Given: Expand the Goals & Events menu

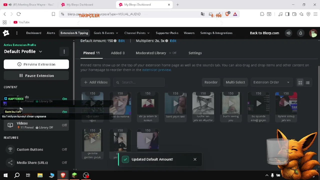Looking at the screenshot, I should tap(106, 33).
